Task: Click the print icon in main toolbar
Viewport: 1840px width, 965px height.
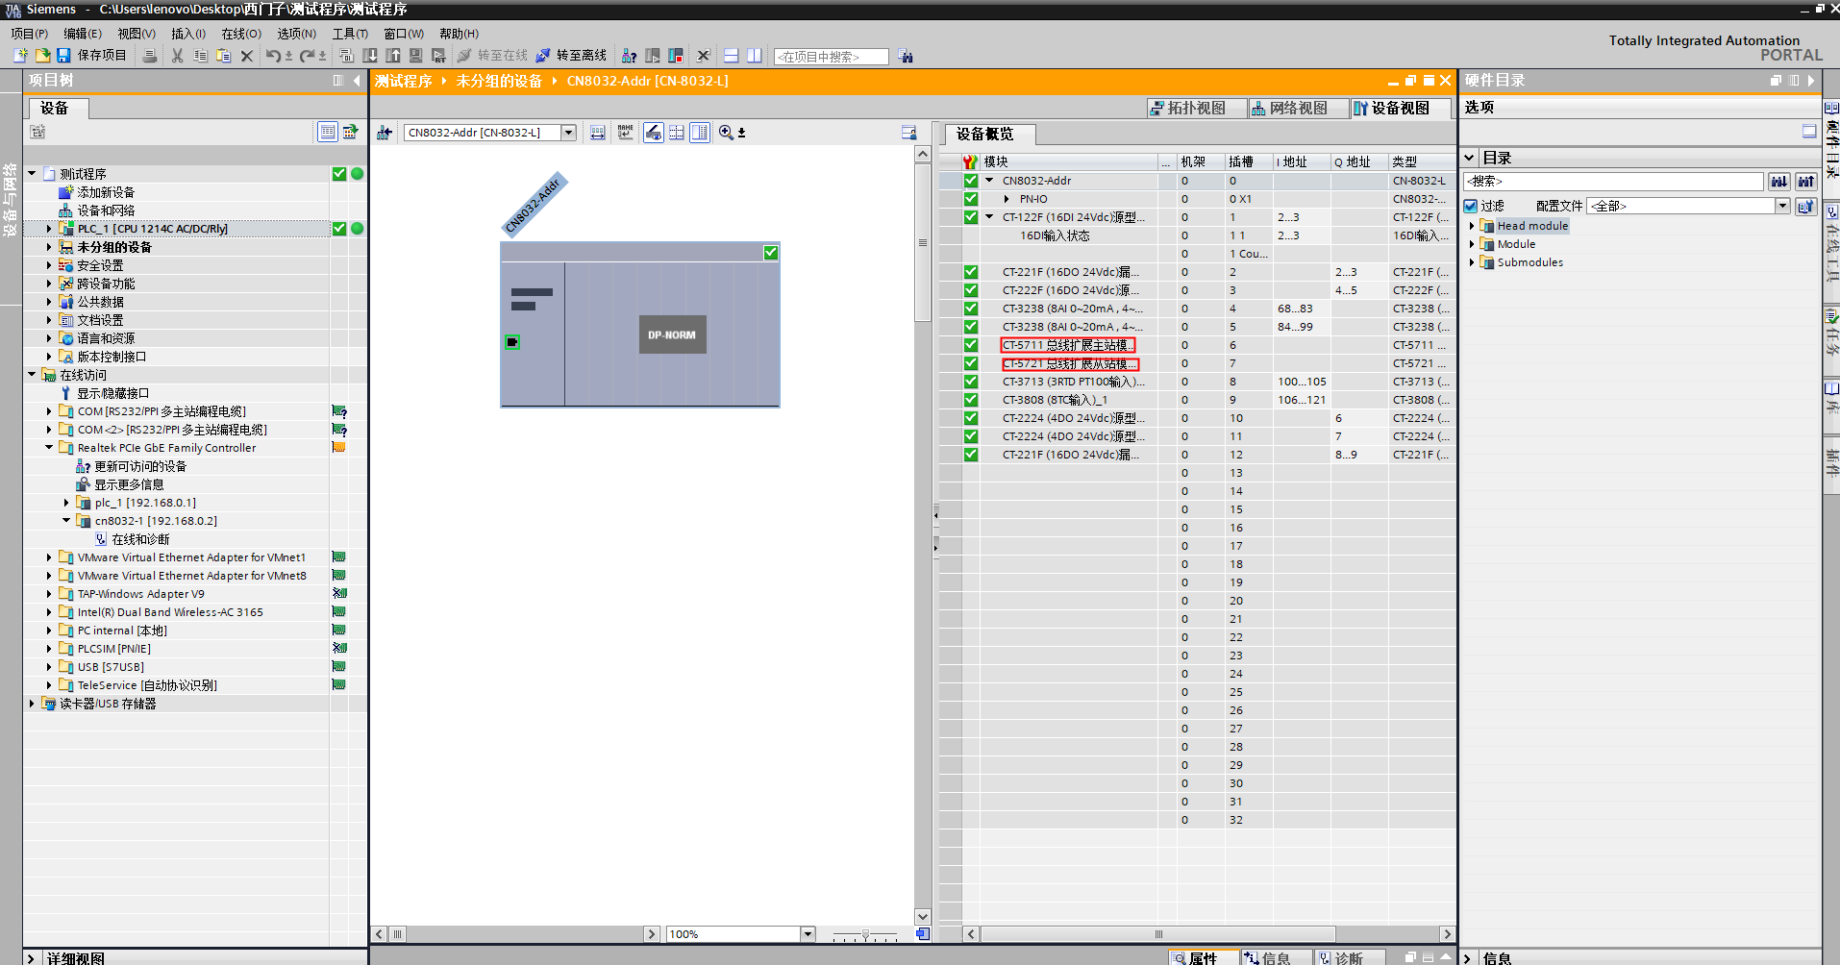Action: tap(150, 56)
